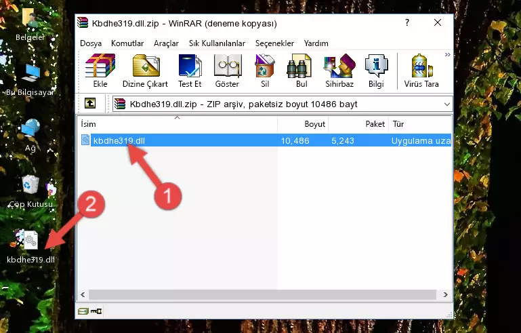Click the drive icon in the status bar
This screenshot has height=333, width=521.
[83, 311]
